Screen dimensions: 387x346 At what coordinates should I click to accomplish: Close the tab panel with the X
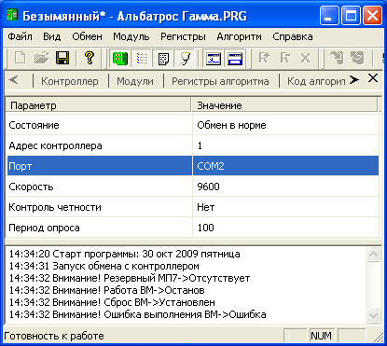coord(373,78)
